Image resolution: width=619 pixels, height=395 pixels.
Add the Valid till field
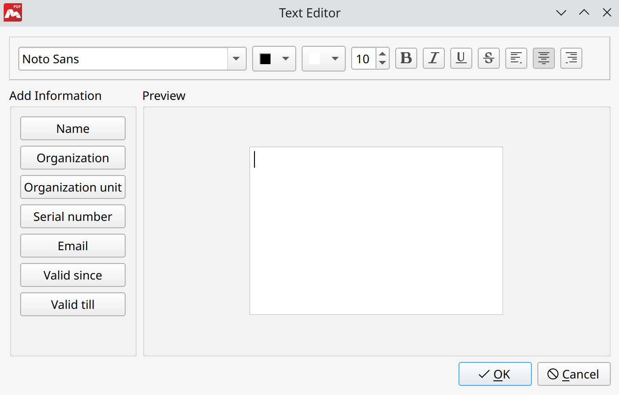point(72,304)
